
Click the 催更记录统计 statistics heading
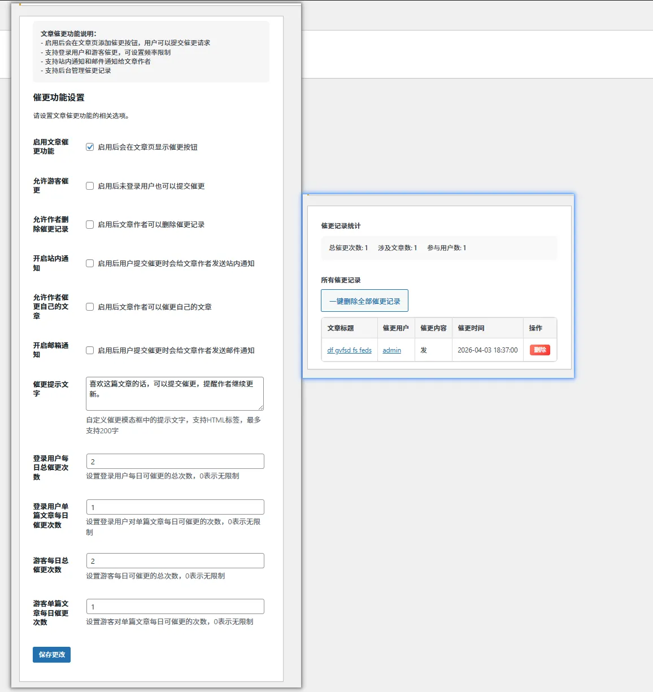(339, 225)
